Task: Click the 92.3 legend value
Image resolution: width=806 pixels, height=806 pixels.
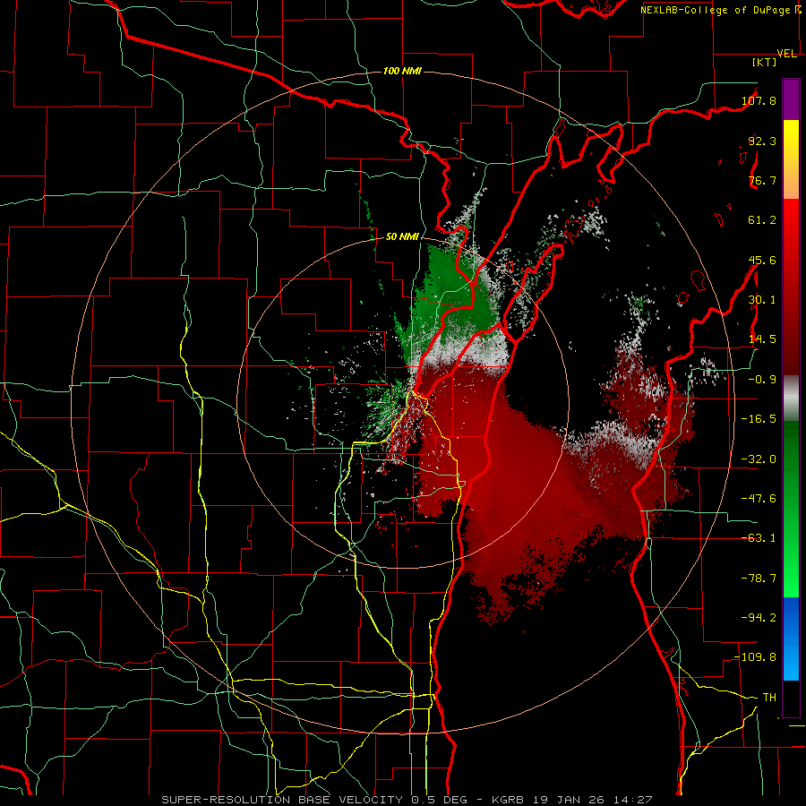Action: point(762,141)
